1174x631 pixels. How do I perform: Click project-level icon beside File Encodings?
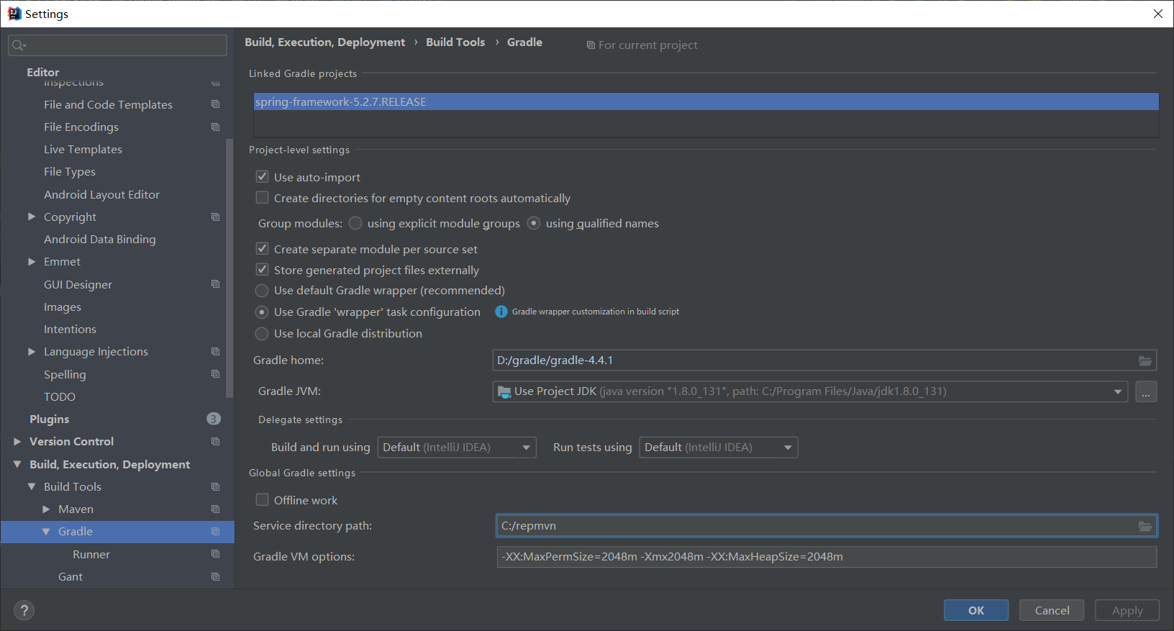coord(215,127)
